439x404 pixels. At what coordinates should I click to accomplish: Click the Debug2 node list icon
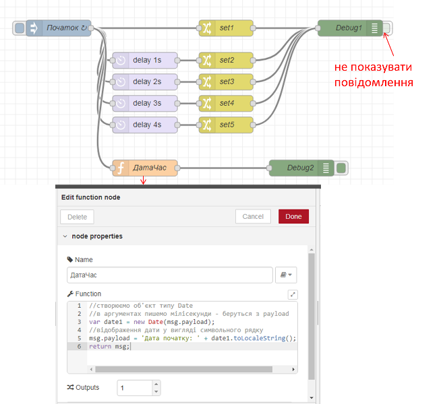pos(325,168)
